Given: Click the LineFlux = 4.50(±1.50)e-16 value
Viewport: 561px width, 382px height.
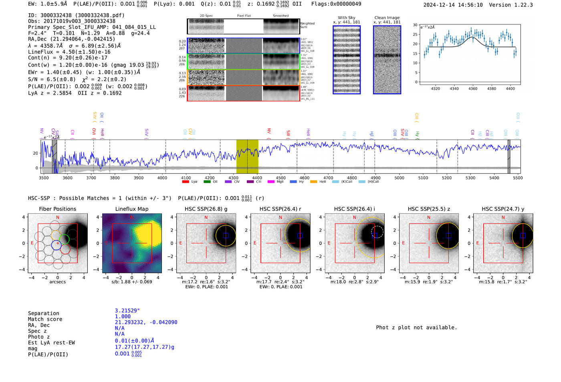Looking at the screenshot, I should coord(69,52).
